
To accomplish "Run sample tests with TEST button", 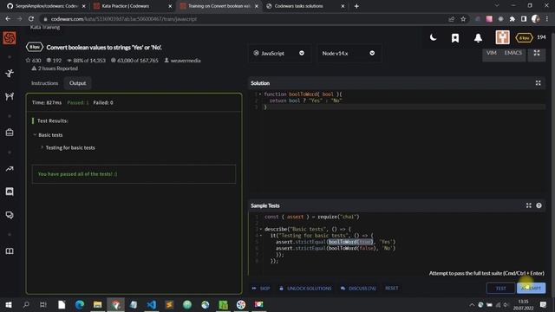I will [x=500, y=289].
